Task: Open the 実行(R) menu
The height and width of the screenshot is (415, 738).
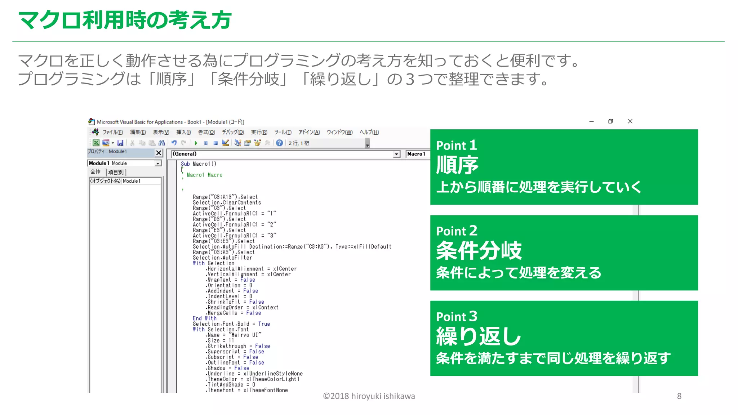Action: click(259, 132)
